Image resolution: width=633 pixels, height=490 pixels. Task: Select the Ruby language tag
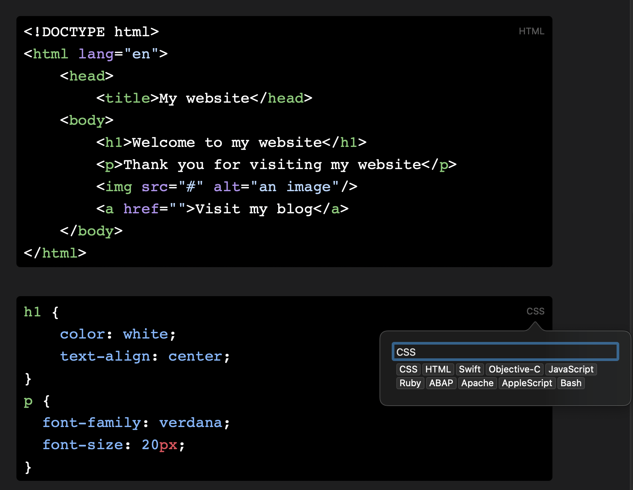(x=410, y=383)
